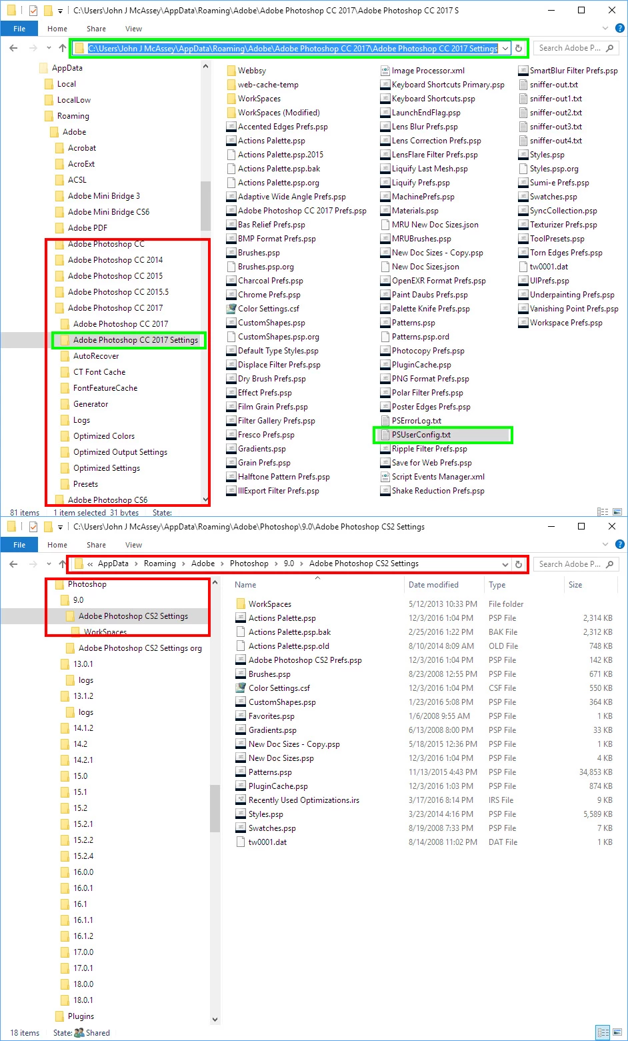Viewport: 628px width, 1041px height.
Task: Click Roaming breadcrumb in CS2 address bar
Action: pos(160,564)
